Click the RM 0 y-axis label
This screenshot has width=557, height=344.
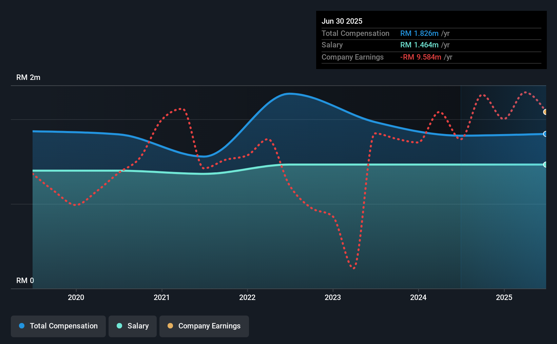point(25,280)
